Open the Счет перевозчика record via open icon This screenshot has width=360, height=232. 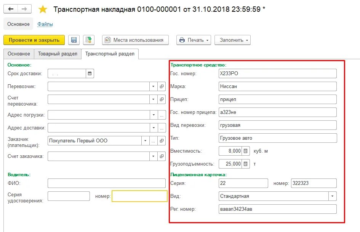point(162,99)
